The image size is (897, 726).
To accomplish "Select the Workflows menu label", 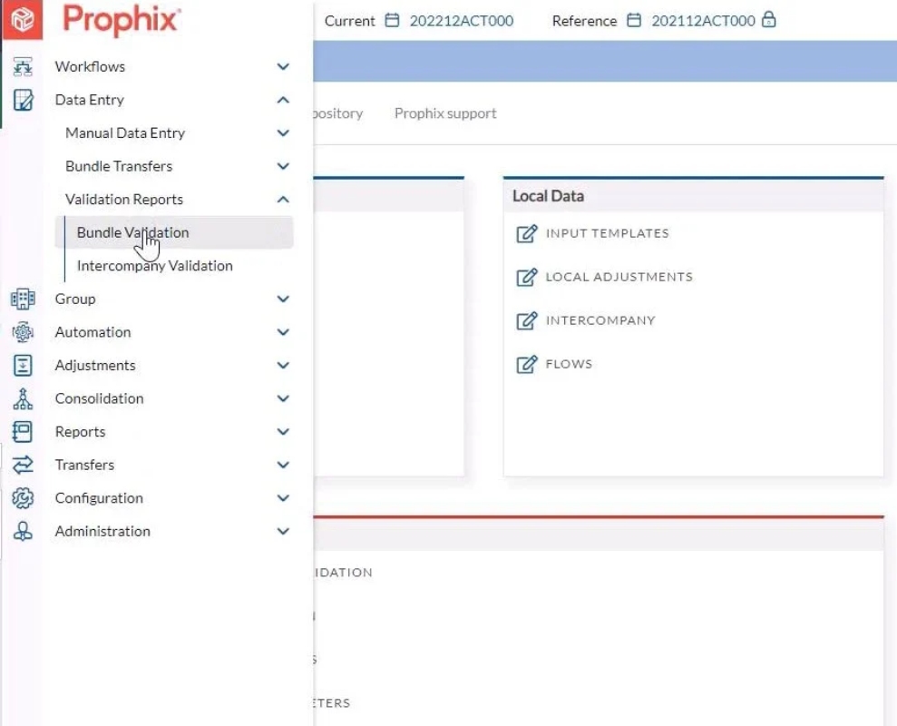I will [x=90, y=66].
